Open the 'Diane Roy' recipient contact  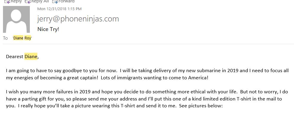point(22,38)
